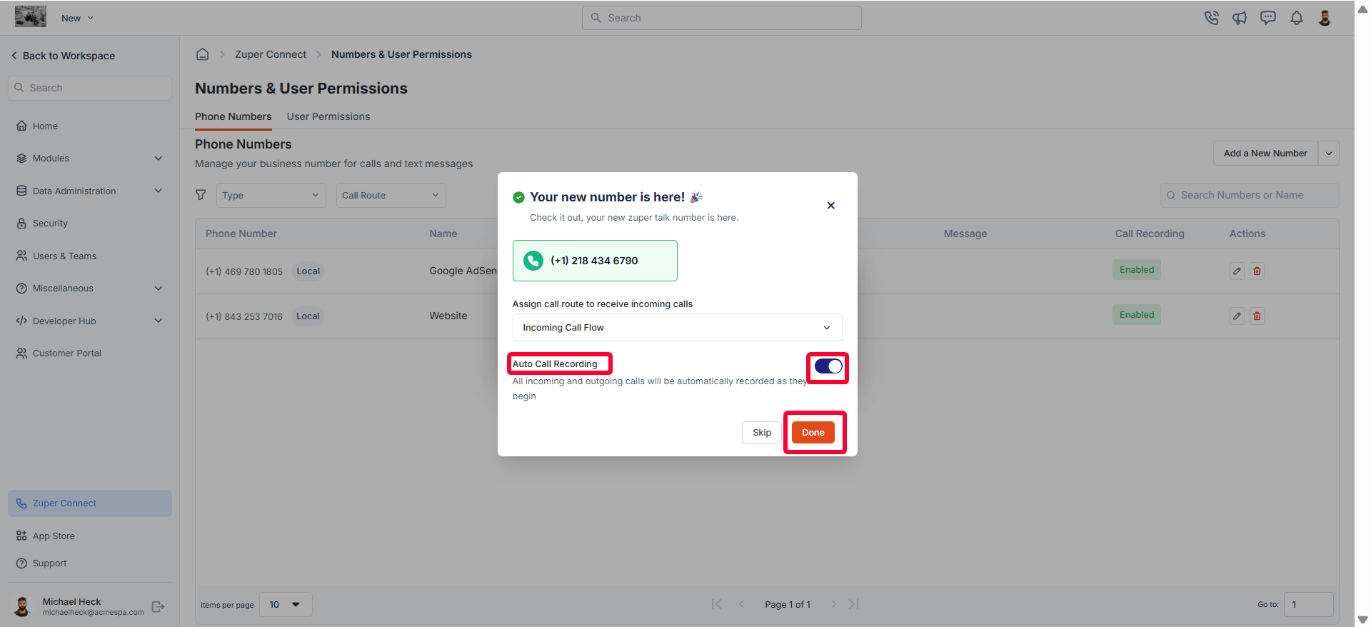Image resolution: width=1371 pixels, height=627 pixels.
Task: Click Add a New Number button
Action: (1265, 154)
